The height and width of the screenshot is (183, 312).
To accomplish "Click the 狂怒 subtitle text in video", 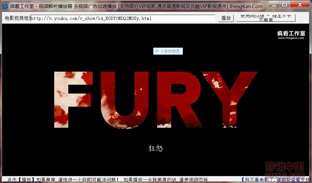I will click(156, 148).
